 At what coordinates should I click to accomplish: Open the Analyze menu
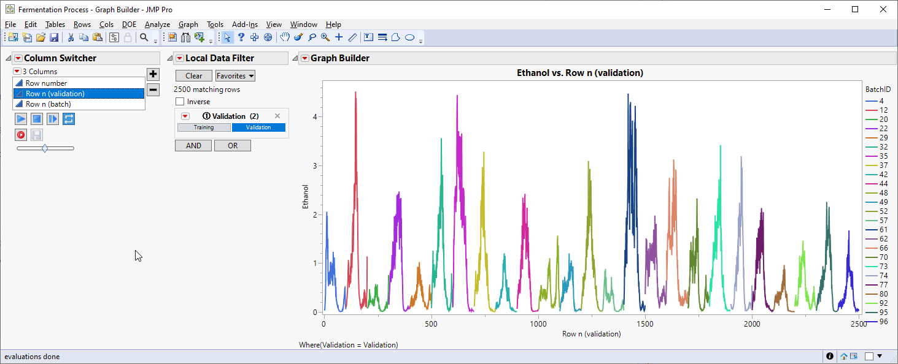point(157,25)
